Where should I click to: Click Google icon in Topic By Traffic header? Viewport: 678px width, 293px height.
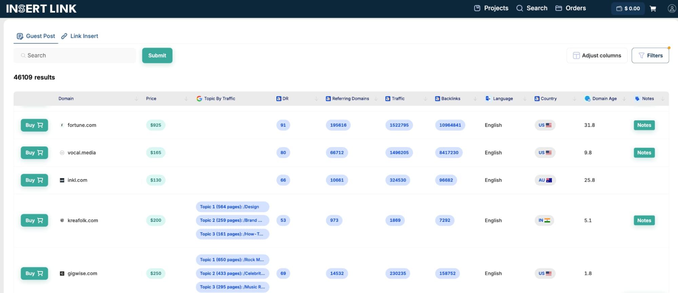(199, 99)
